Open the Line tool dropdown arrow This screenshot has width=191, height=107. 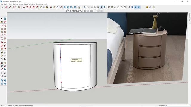click(x=12, y=7)
